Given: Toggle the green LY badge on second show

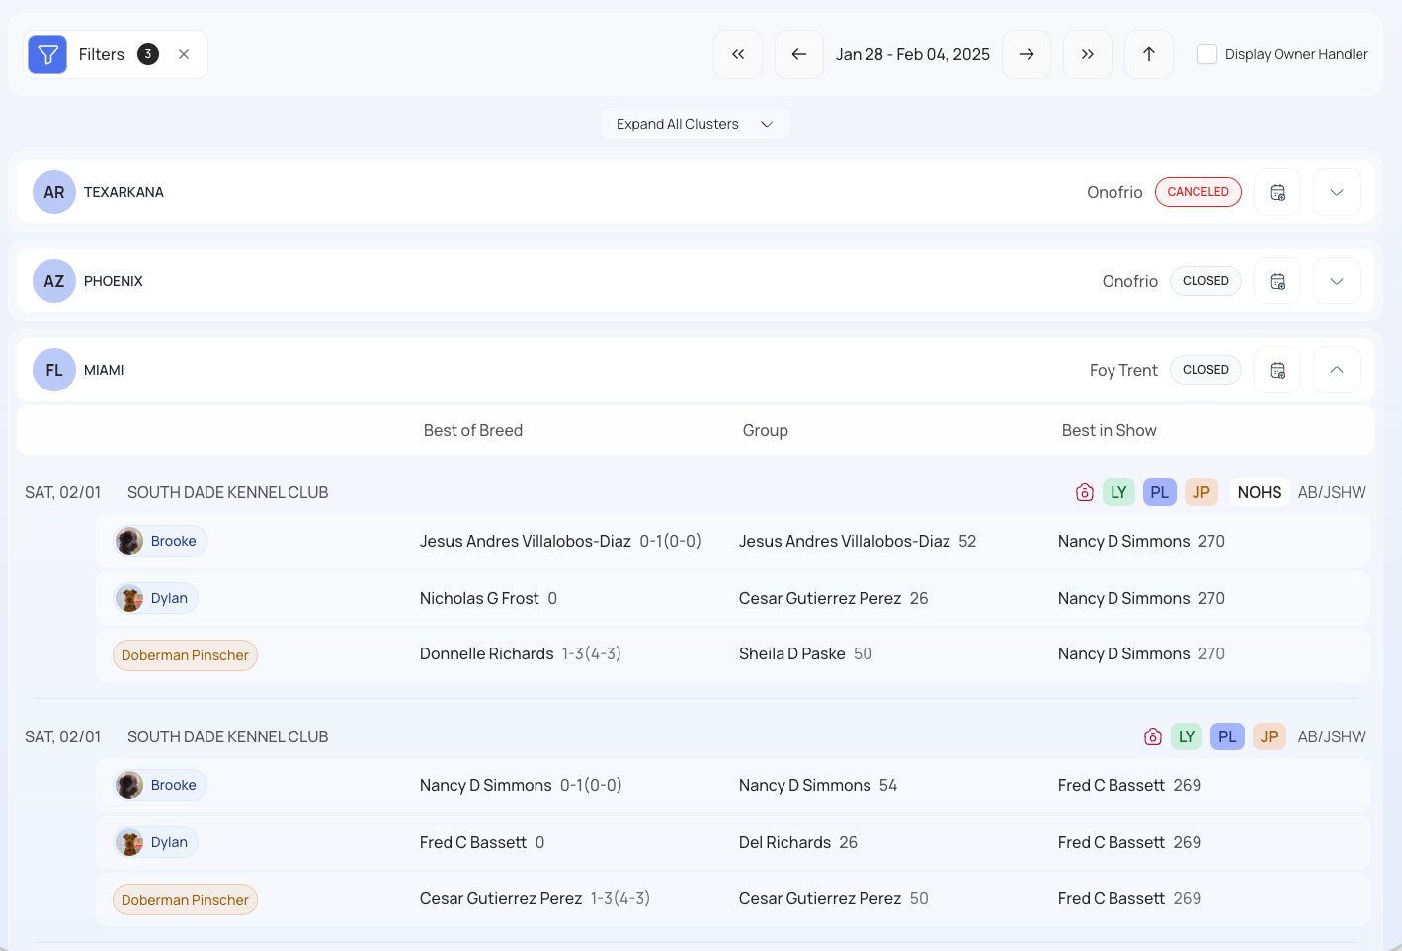Looking at the screenshot, I should 1187,736.
